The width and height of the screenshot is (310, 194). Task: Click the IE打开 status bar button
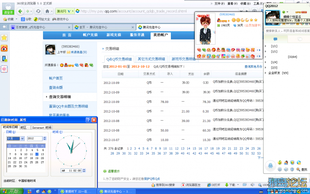(213, 185)
